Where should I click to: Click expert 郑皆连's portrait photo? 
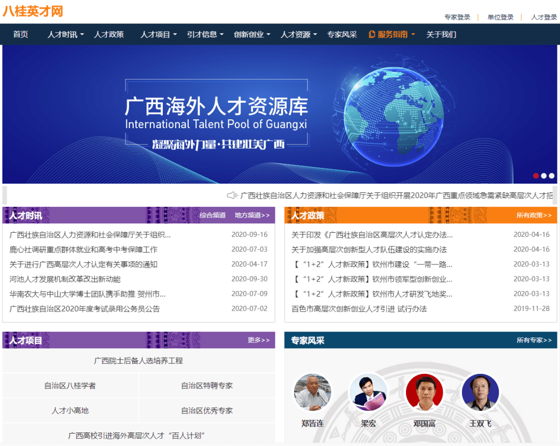tap(313, 392)
